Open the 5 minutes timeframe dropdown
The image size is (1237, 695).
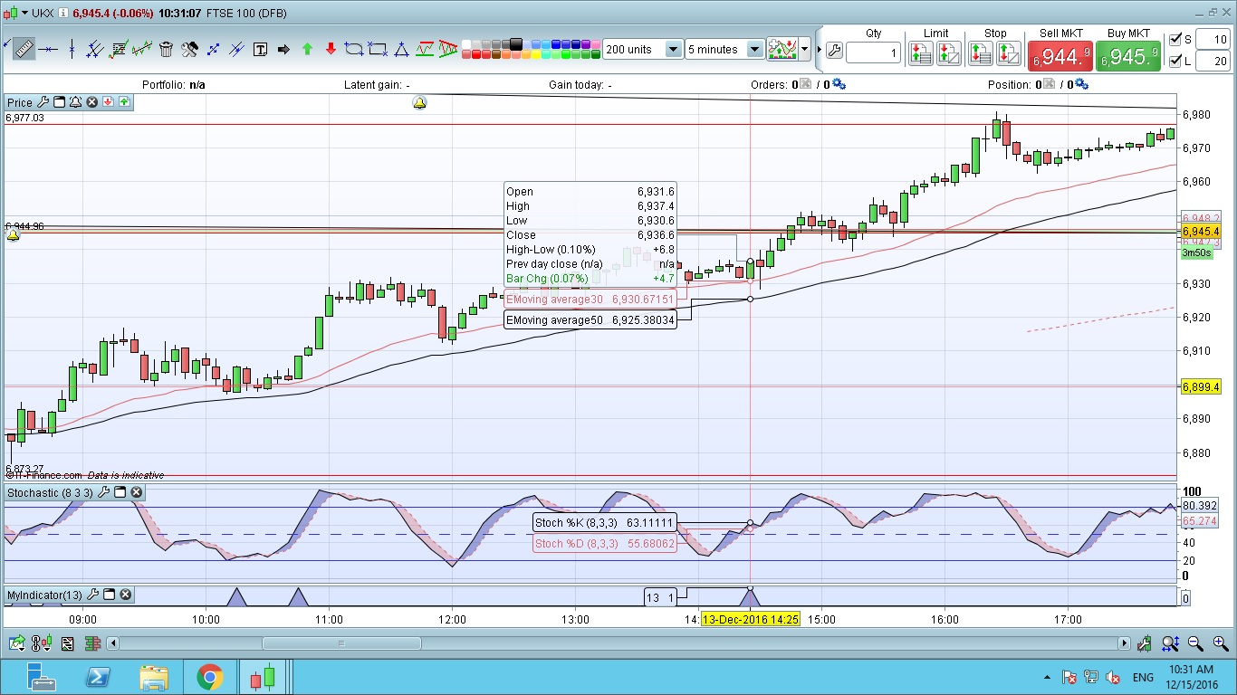[x=754, y=49]
